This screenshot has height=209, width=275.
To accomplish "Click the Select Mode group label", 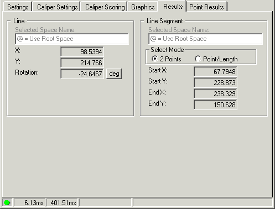I will [167, 50].
